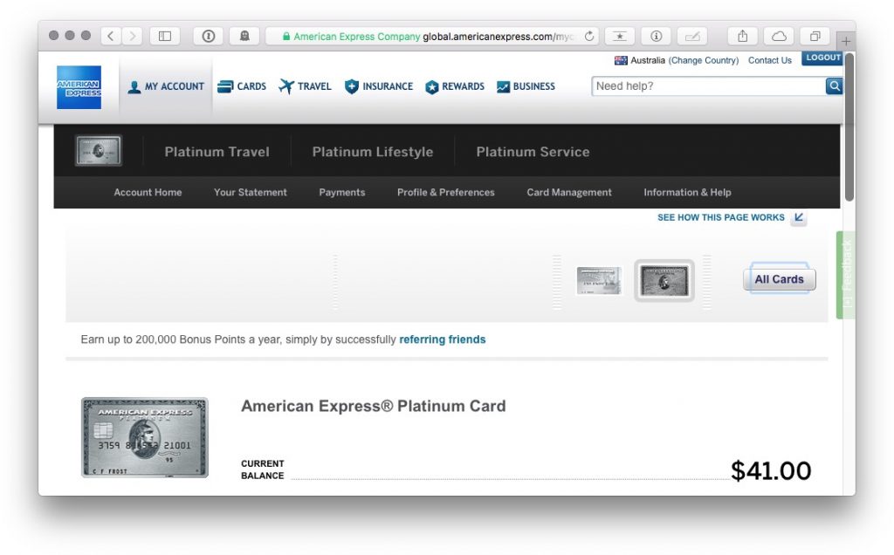Click the $41.00 balance amount
Image resolution: width=894 pixels, height=555 pixels.
(x=771, y=470)
